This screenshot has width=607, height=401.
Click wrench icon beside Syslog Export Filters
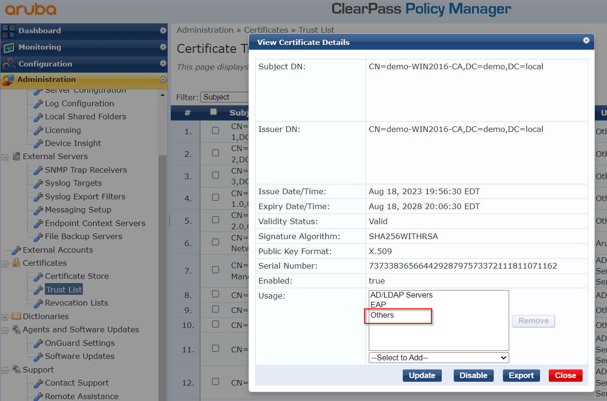coord(38,197)
